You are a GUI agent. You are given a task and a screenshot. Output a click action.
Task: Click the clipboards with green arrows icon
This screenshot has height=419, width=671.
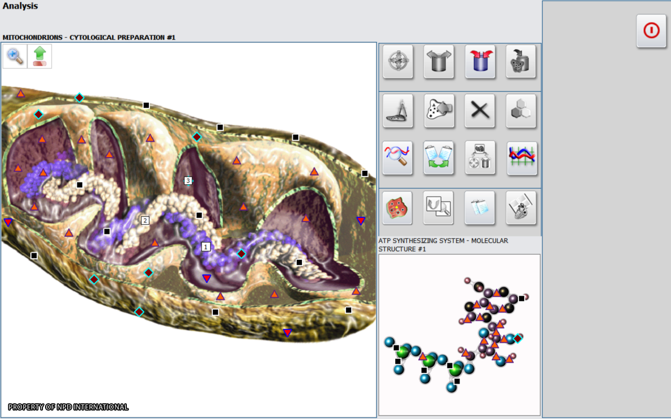click(x=439, y=158)
